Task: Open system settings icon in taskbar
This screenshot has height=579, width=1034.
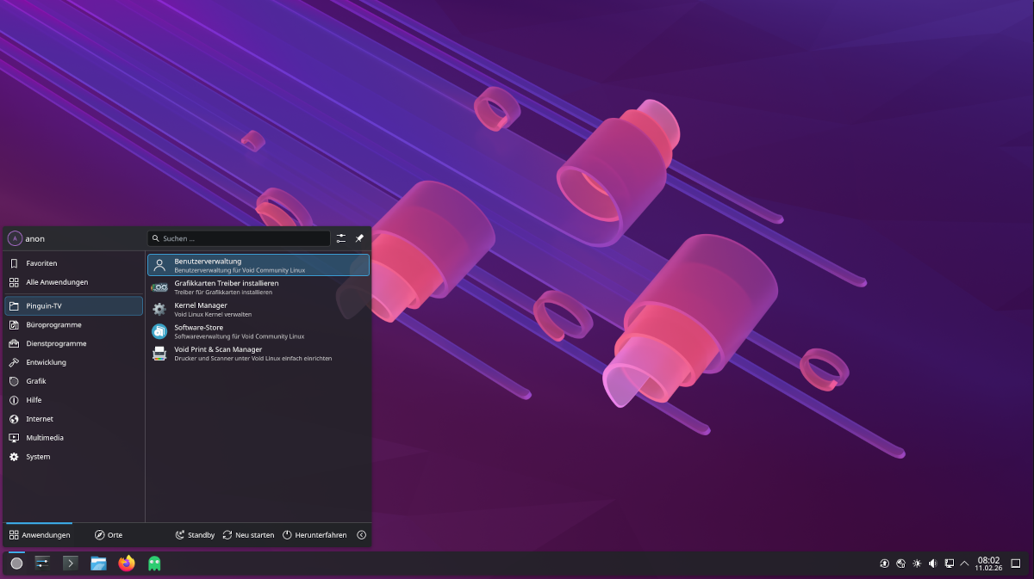Action: [x=42, y=564]
